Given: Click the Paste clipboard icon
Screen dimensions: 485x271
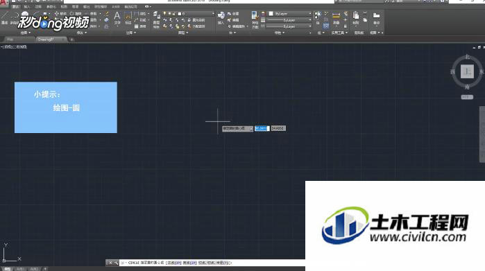Looking at the screenshot, I should pyautogui.click(x=356, y=17).
